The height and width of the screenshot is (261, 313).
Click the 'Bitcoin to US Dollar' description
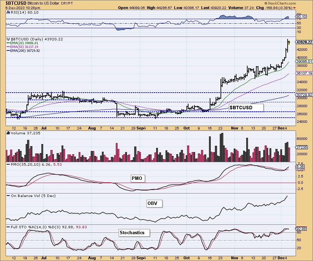pos(43,3)
